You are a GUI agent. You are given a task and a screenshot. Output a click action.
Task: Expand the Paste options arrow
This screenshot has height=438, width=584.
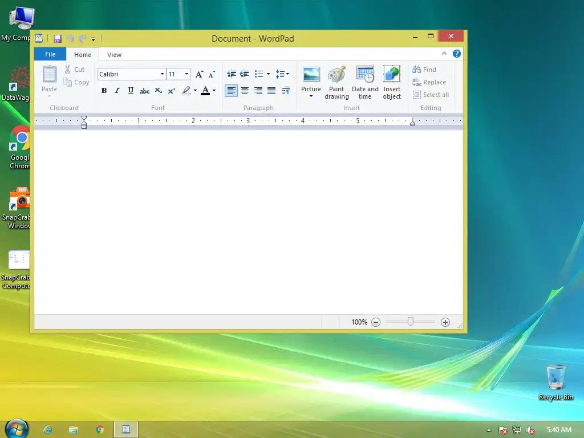(49, 96)
